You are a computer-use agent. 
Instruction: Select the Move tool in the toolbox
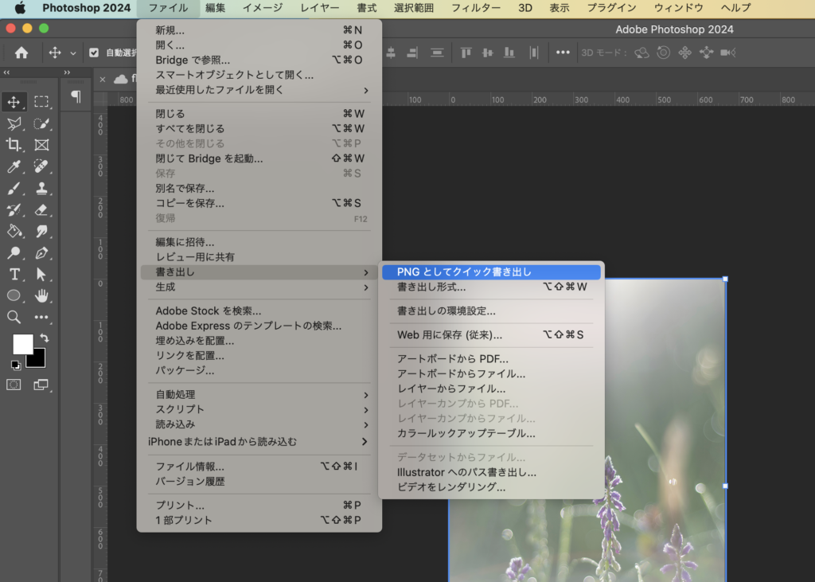point(14,101)
